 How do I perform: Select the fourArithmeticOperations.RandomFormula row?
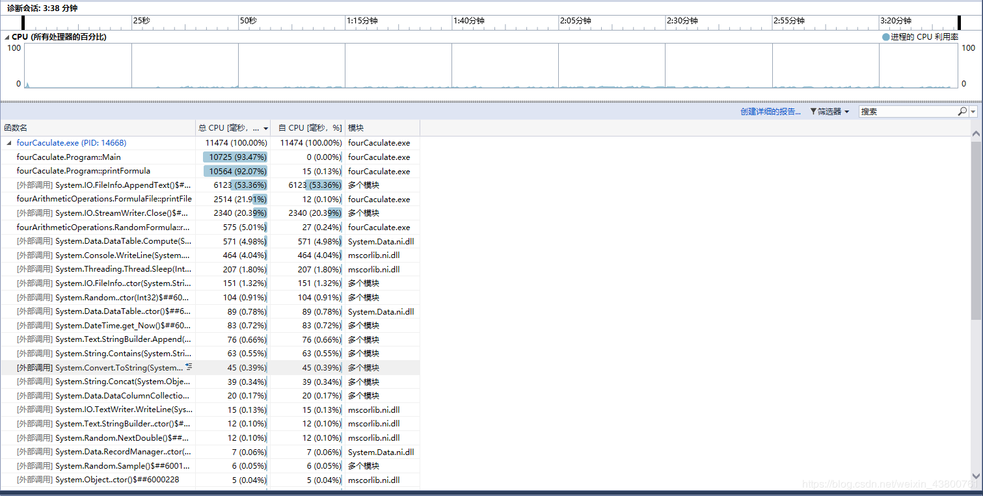tap(209, 228)
